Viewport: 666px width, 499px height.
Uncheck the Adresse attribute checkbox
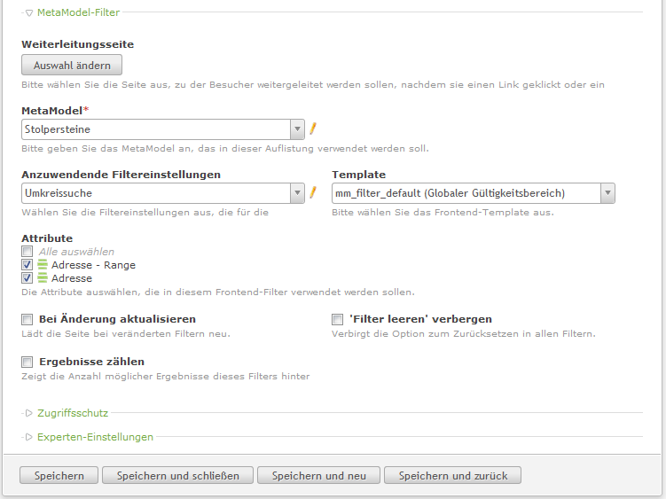(x=27, y=278)
